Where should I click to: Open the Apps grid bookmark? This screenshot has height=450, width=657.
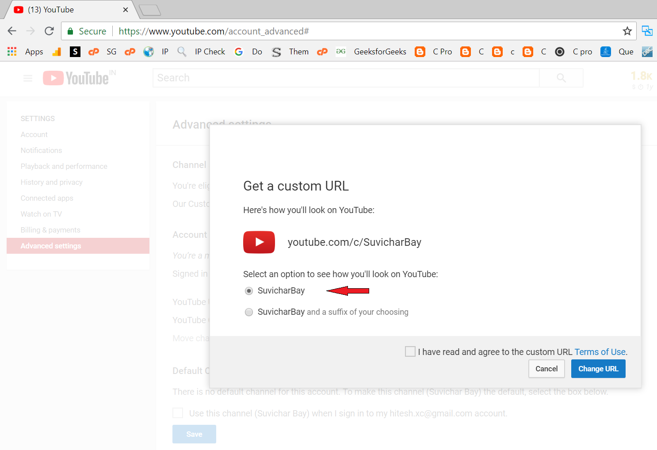[x=25, y=52]
